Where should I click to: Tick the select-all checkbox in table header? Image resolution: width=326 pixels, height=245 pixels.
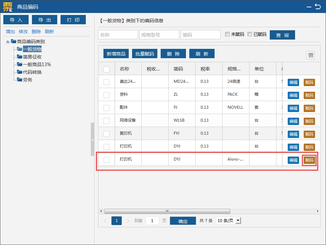tap(106, 69)
